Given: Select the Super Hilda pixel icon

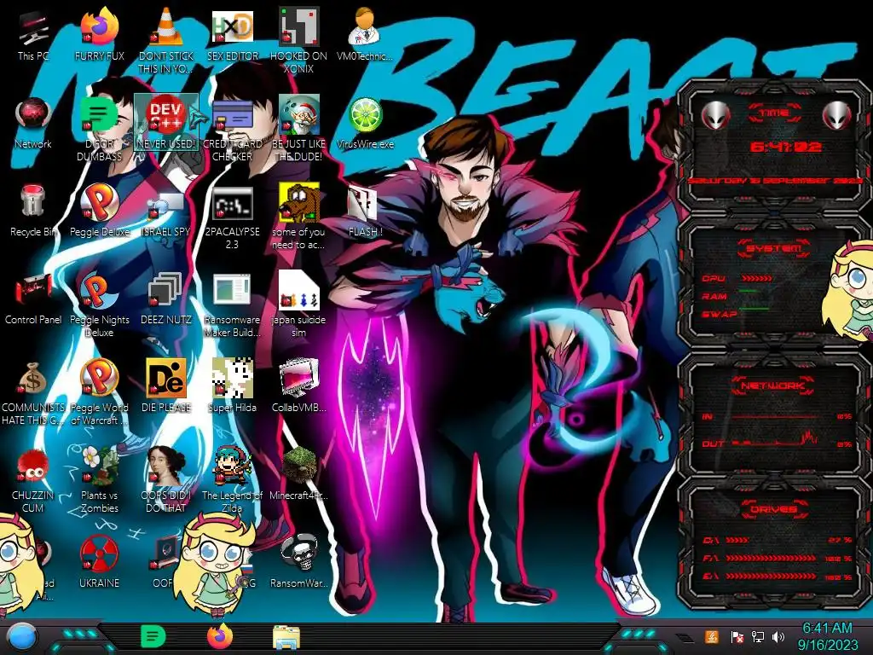Looking at the screenshot, I should (x=232, y=386).
